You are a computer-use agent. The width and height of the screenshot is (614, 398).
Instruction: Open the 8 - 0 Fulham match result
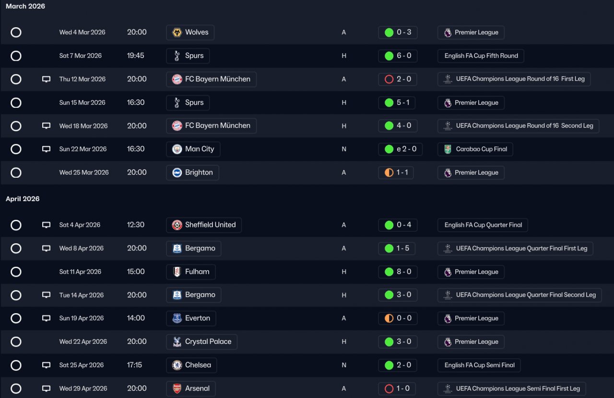point(403,272)
